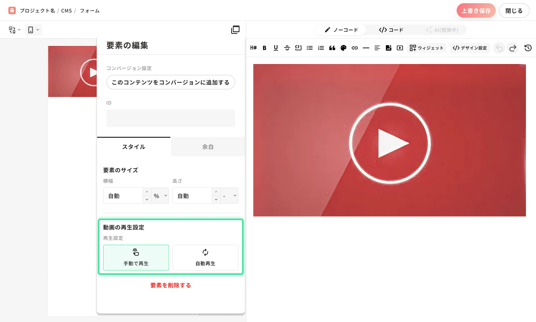Insert a link using the chain icon
This screenshot has width=536, height=322.
(355, 48)
